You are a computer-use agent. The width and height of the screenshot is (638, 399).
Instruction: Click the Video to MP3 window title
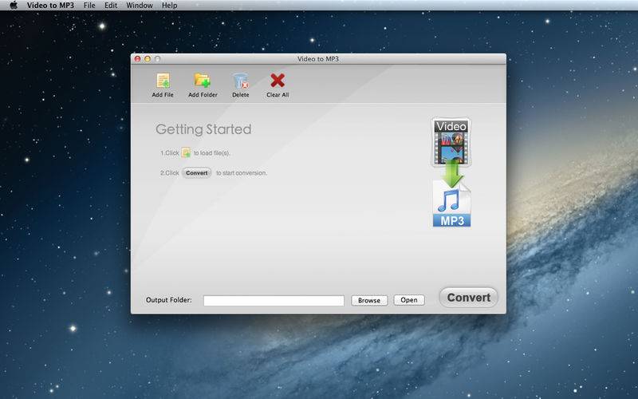coord(318,59)
